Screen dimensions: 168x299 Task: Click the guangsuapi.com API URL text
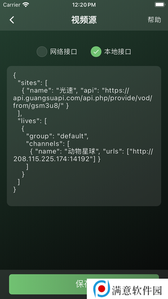pos(83,98)
